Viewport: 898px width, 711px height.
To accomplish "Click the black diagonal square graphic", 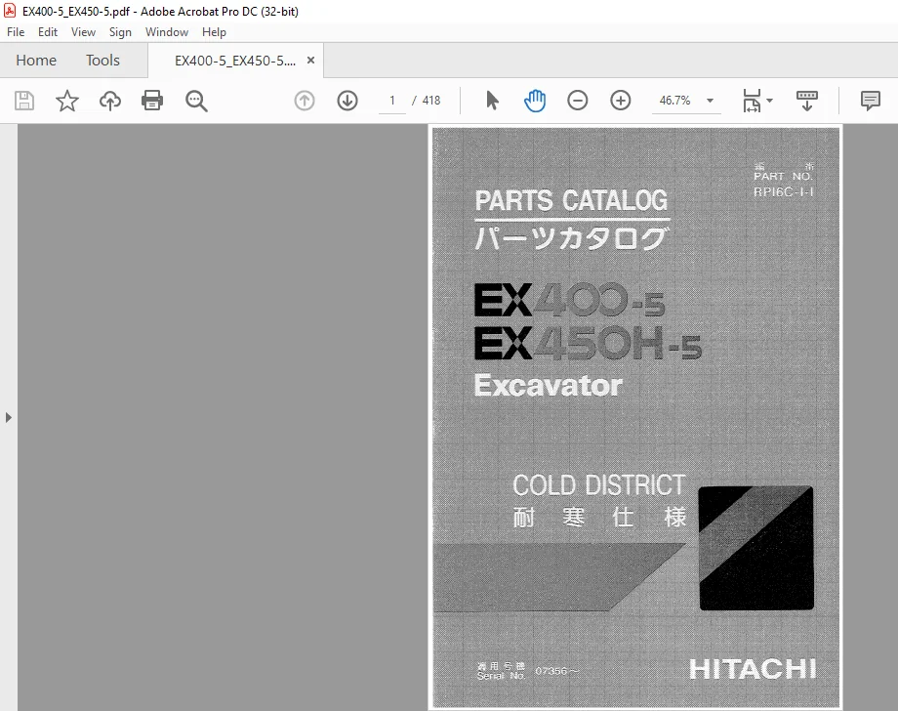I will coord(755,548).
